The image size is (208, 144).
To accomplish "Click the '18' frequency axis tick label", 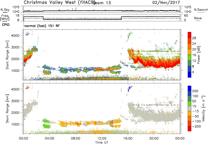I will 17,16.
